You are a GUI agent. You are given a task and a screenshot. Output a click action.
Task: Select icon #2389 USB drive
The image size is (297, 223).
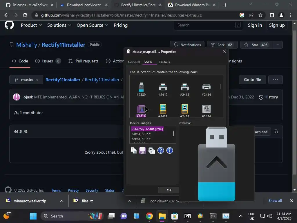click(x=141, y=89)
